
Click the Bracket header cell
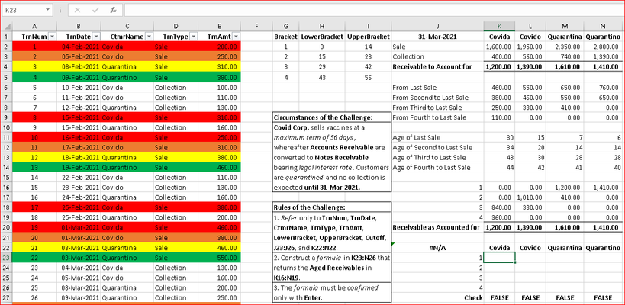pyautogui.click(x=286, y=37)
